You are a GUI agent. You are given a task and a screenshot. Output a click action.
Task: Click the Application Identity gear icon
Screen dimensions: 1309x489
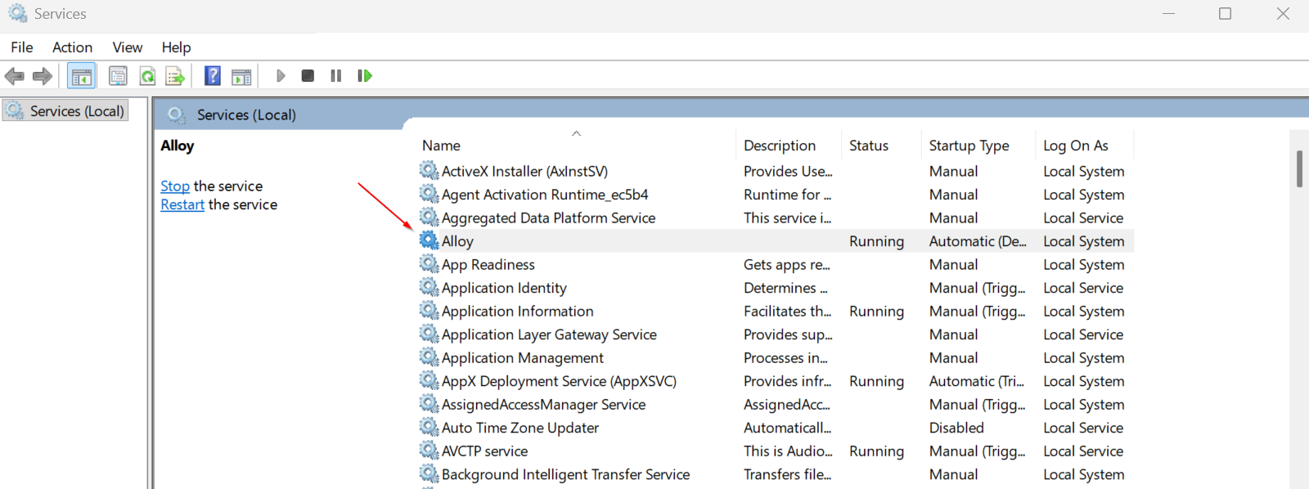coord(429,287)
